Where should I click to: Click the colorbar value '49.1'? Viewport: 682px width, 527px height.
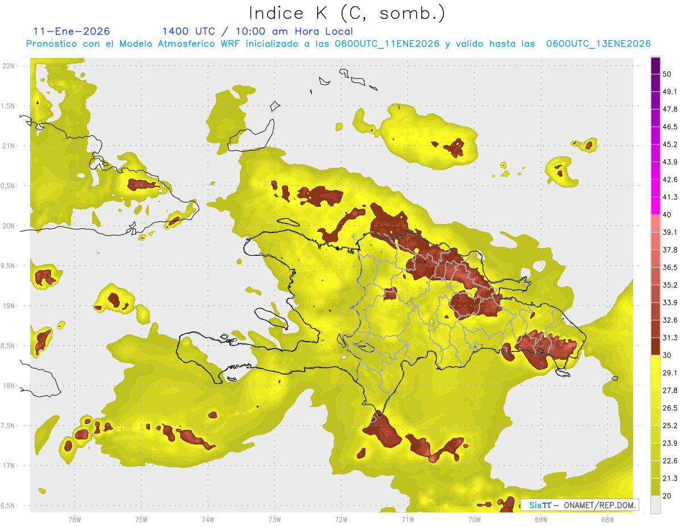(x=670, y=92)
